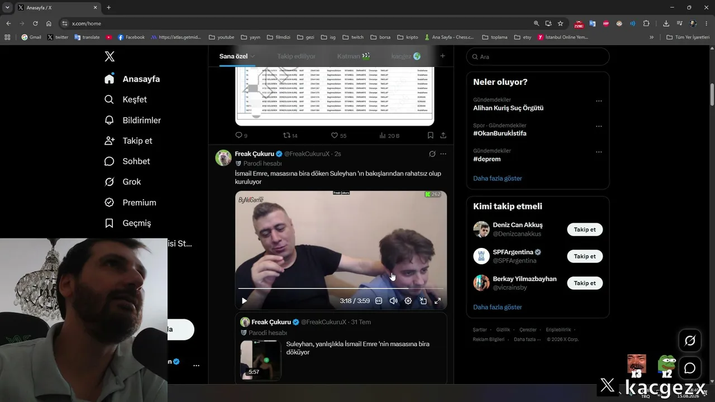Reply to the tweet with 9 replies
Screen dimensions: 715x402
tap(241, 135)
